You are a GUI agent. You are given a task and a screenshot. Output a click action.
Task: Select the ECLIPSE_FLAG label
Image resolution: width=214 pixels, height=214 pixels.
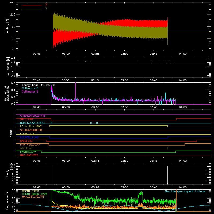tap(29, 137)
